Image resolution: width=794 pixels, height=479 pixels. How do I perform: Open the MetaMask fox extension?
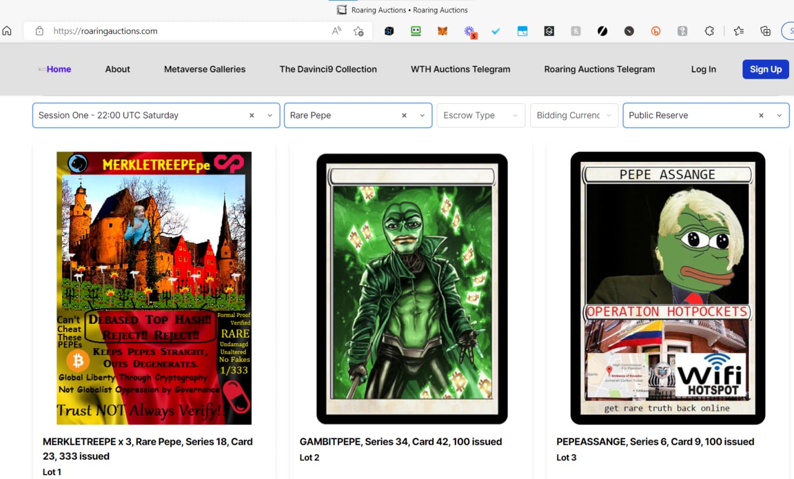[x=442, y=31]
